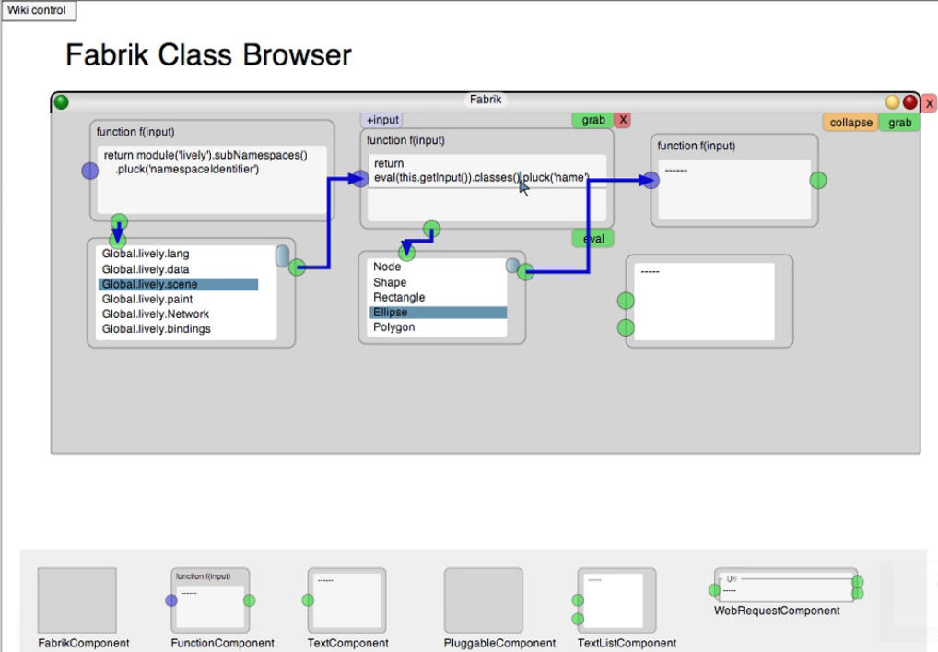This screenshot has width=938, height=652.
Task: Click into the eval function code text area
Action: [x=487, y=198]
